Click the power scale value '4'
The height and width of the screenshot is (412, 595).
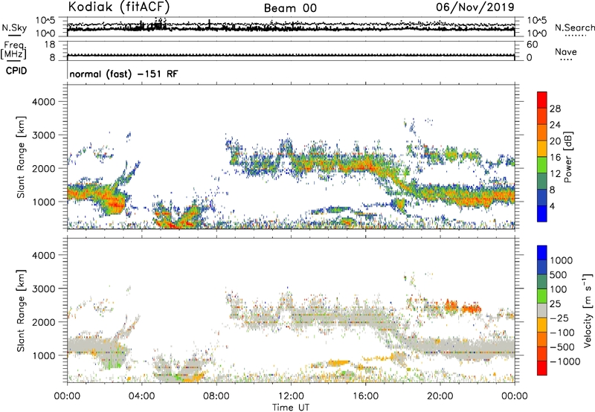tap(552, 206)
